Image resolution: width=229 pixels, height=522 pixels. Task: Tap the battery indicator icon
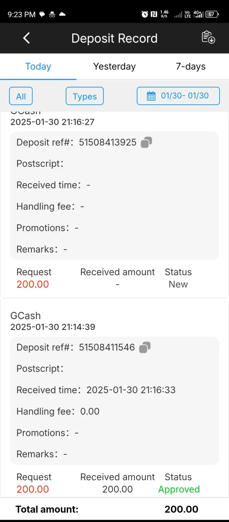coord(212,14)
